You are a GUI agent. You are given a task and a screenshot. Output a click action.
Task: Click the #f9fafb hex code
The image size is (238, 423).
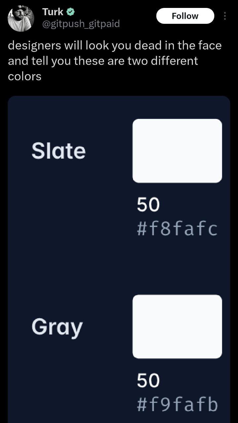click(177, 404)
